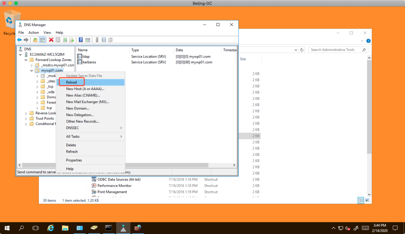Click the Up One Level folder icon
405x234 pixels.
[35, 40]
